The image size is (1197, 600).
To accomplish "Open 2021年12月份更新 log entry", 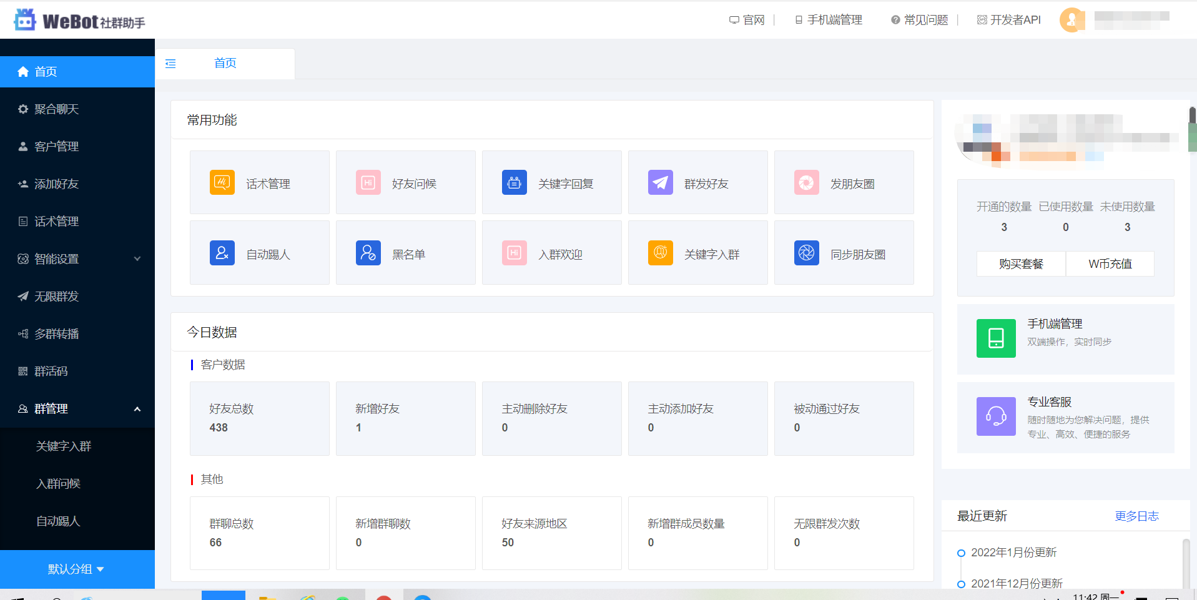I will click(x=1017, y=584).
